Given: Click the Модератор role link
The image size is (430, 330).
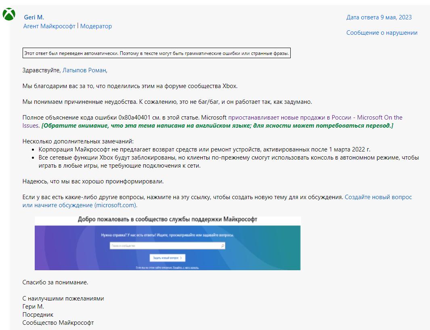Looking at the screenshot, I should [96, 26].
